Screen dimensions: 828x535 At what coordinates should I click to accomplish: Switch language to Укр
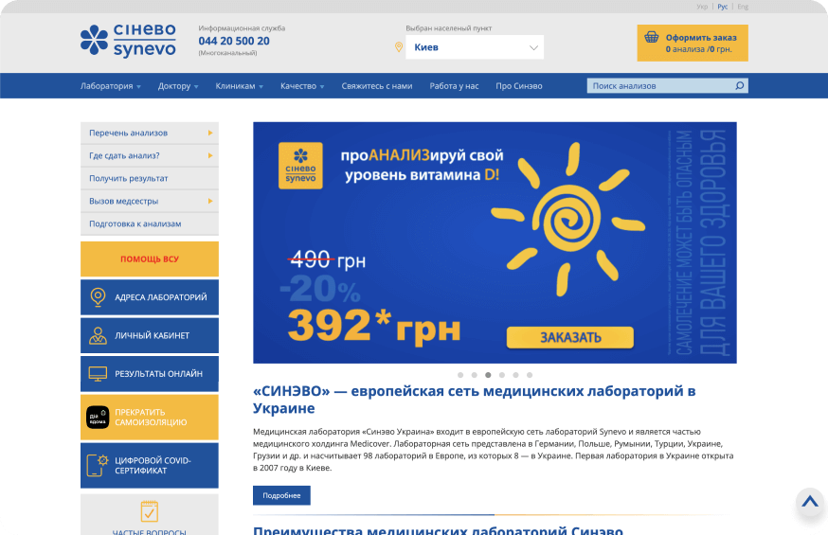pos(702,7)
